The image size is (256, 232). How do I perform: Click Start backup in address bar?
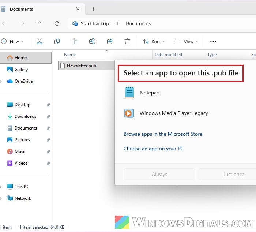(95, 23)
